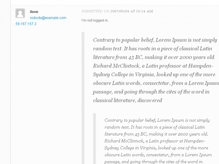This screenshot has height=164, width=219.
Task: Click the "I'm not logged in." comment text
Action: pyautogui.click(x=95, y=20)
